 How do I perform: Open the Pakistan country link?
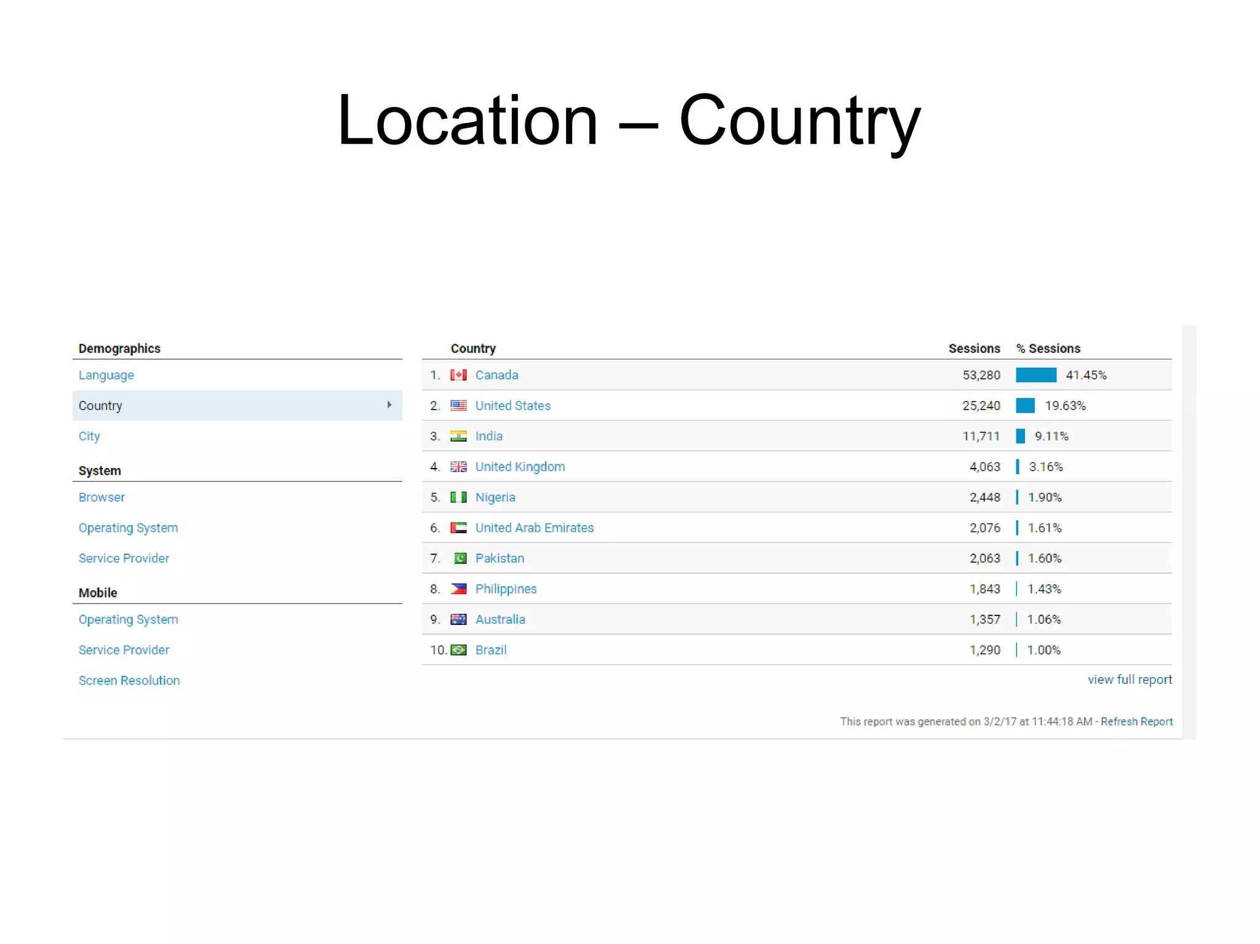500,558
